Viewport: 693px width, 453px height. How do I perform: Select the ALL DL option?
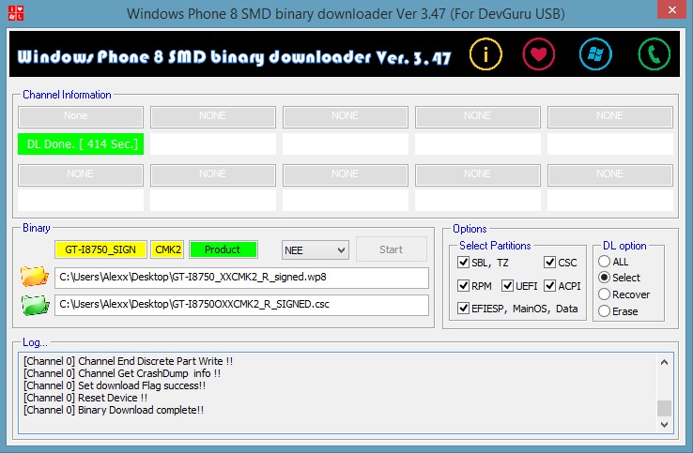(x=604, y=262)
